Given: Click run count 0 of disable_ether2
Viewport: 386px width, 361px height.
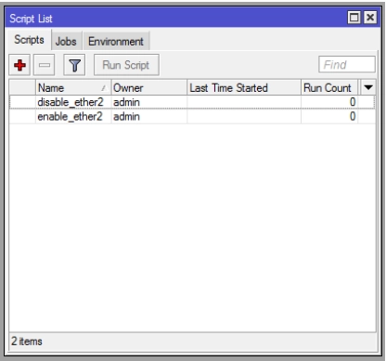Looking at the screenshot, I should coord(353,102).
